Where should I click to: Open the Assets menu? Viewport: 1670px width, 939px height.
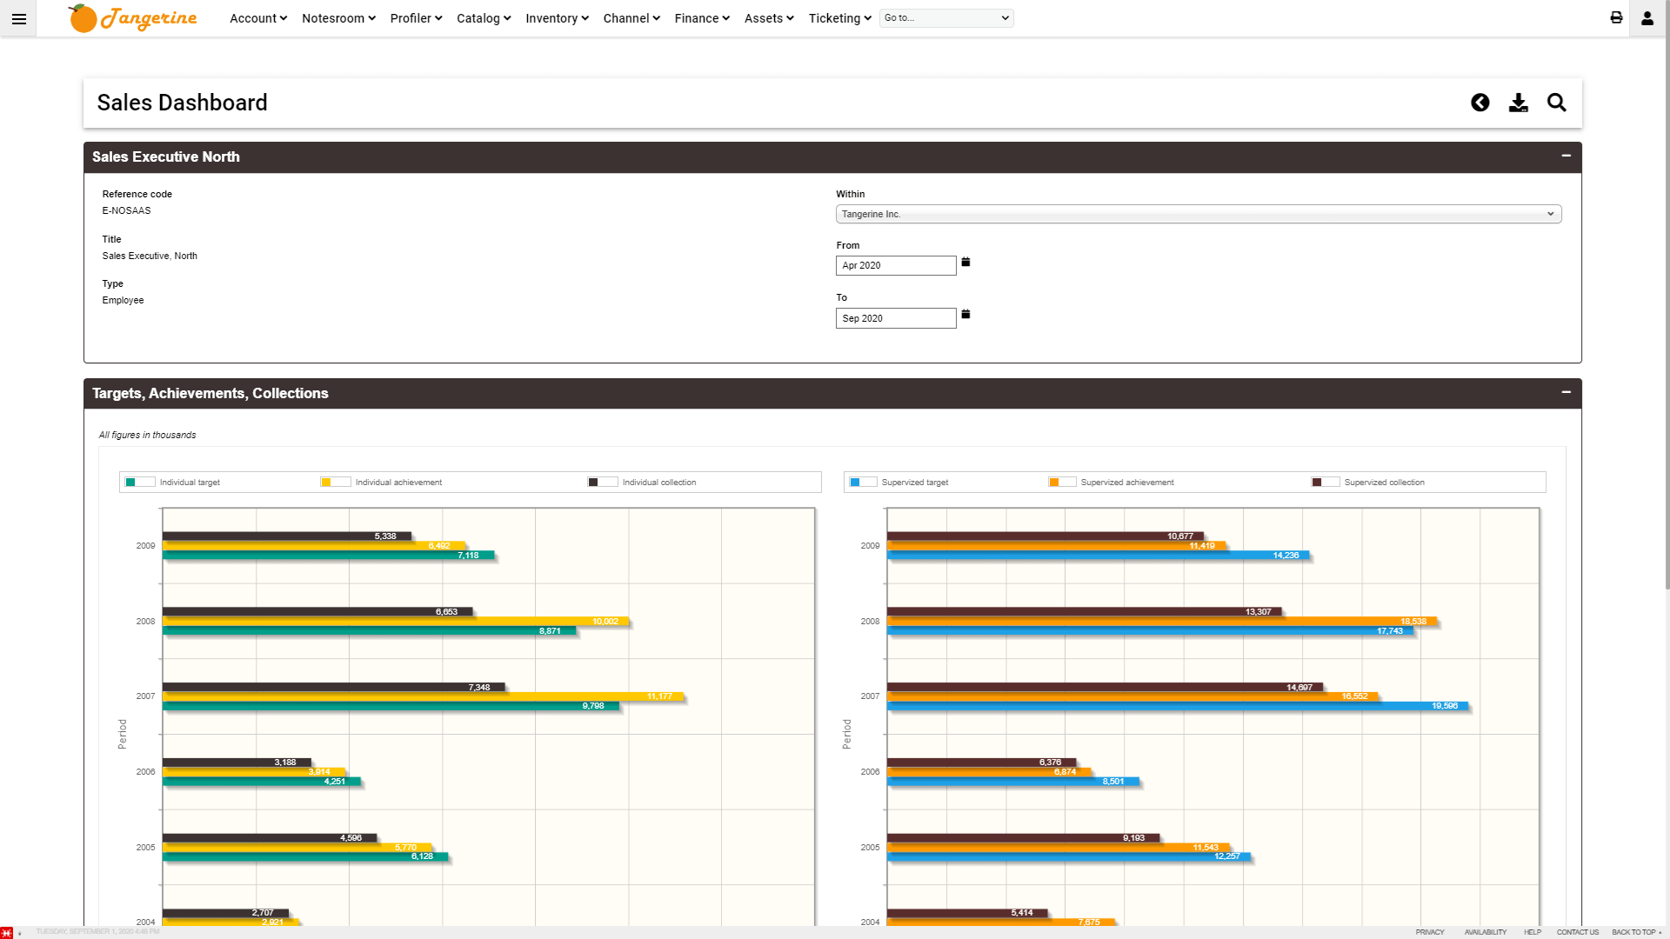769,18
